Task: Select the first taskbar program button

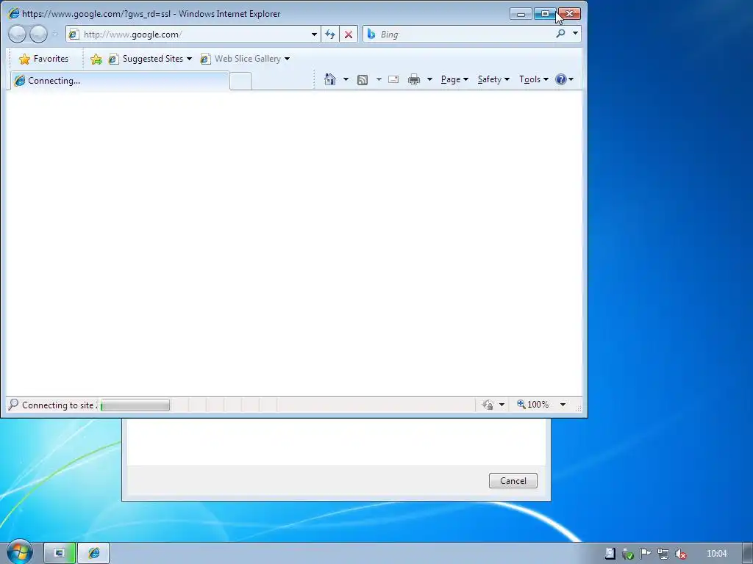Action: point(60,554)
